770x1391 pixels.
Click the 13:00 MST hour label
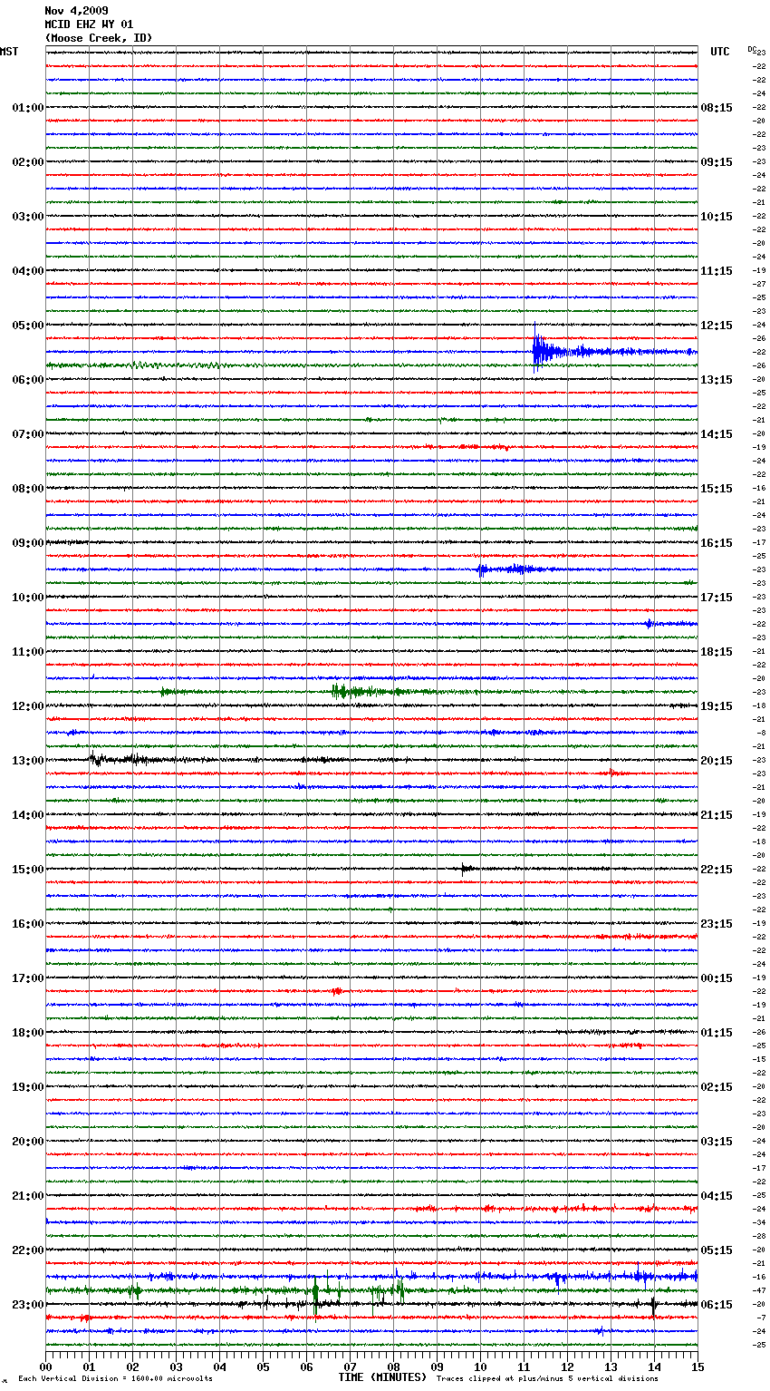27,761
